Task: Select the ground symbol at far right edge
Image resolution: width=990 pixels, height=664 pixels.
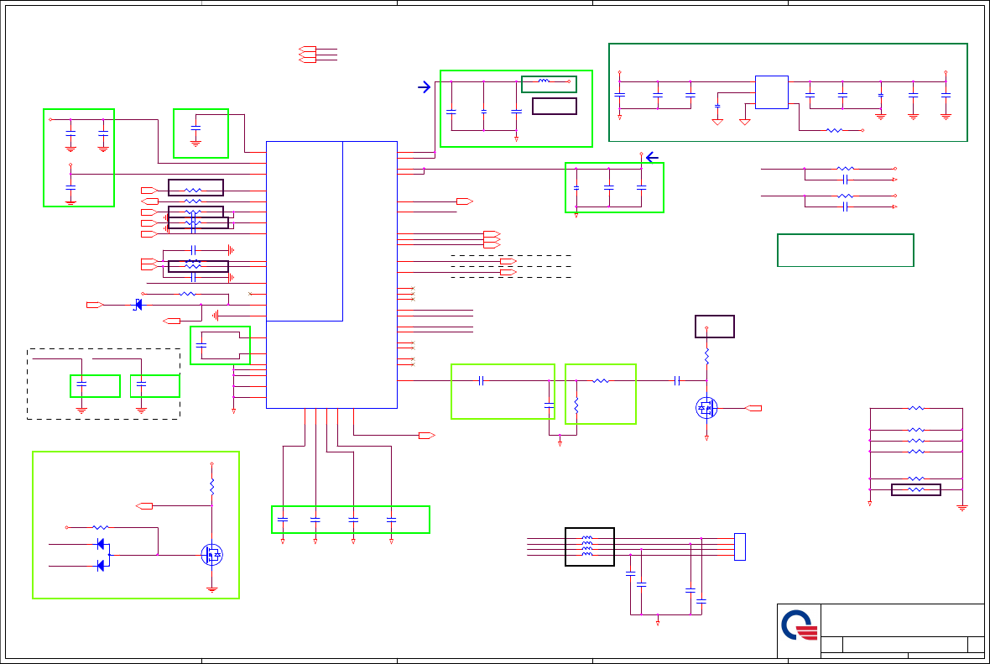Action: (x=962, y=507)
